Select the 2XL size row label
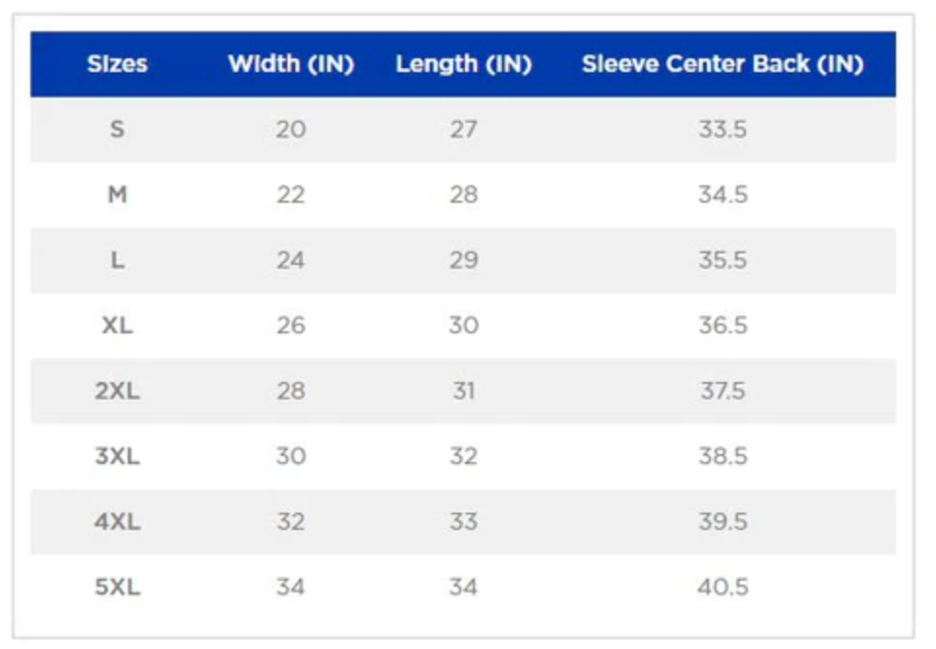 [117, 391]
